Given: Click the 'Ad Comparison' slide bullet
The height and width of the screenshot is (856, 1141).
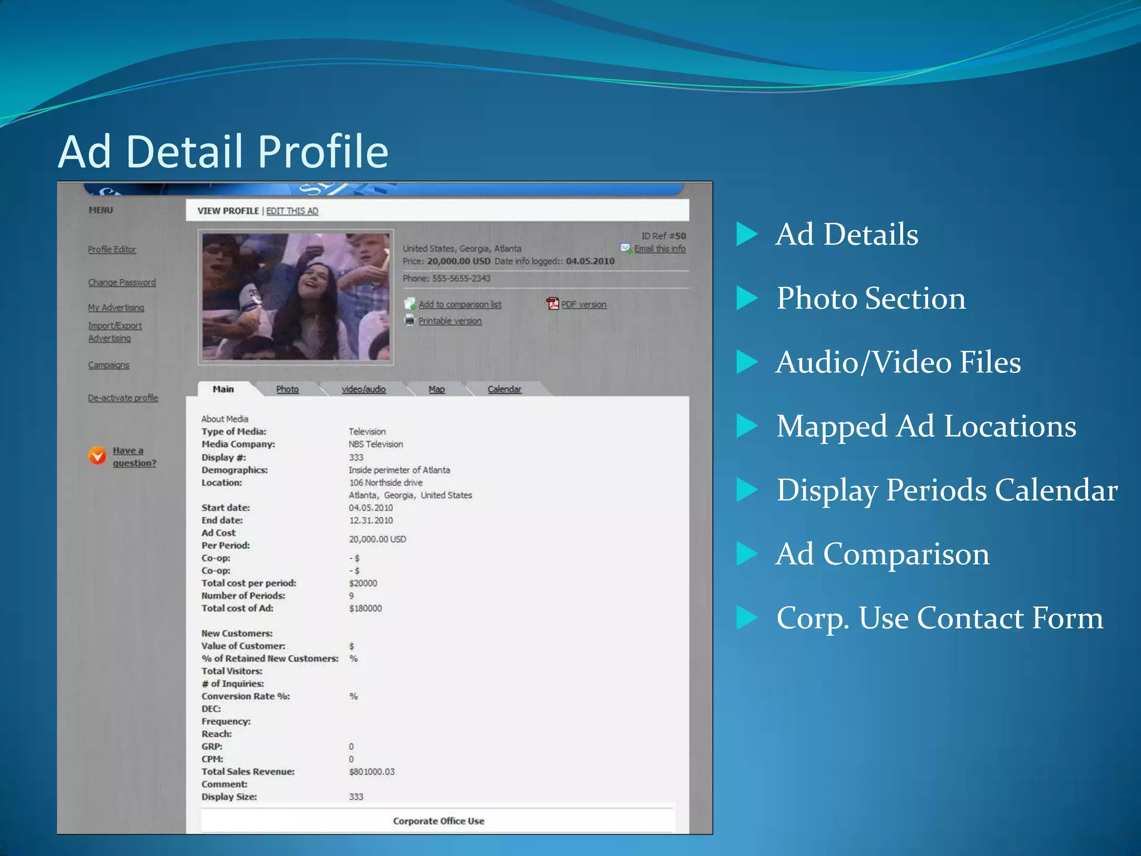Looking at the screenshot, I should click(x=882, y=554).
